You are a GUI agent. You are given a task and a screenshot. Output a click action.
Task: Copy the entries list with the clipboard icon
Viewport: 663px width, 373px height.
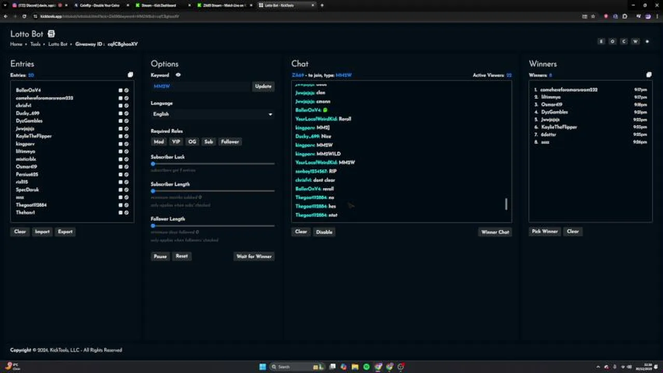(x=130, y=75)
